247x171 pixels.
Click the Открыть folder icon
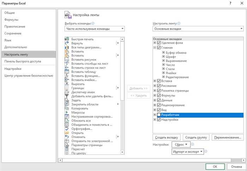pyautogui.click(x=67, y=133)
